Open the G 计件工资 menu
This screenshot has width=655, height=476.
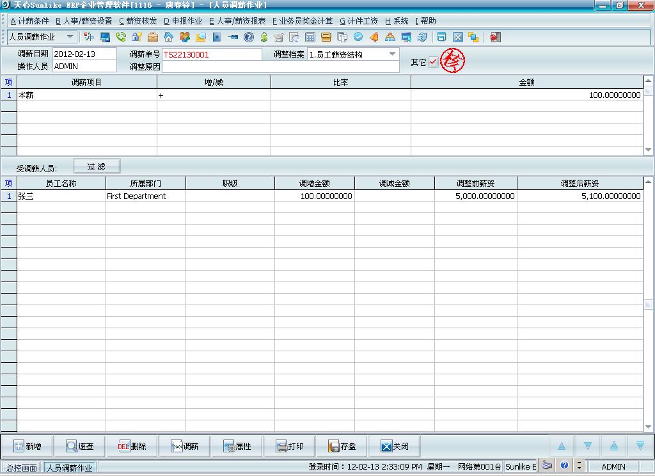click(359, 21)
